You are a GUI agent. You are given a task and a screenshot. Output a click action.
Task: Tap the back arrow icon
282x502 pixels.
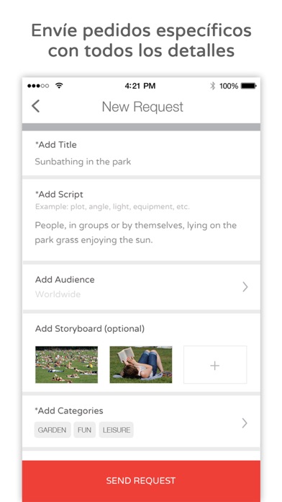[x=35, y=106]
